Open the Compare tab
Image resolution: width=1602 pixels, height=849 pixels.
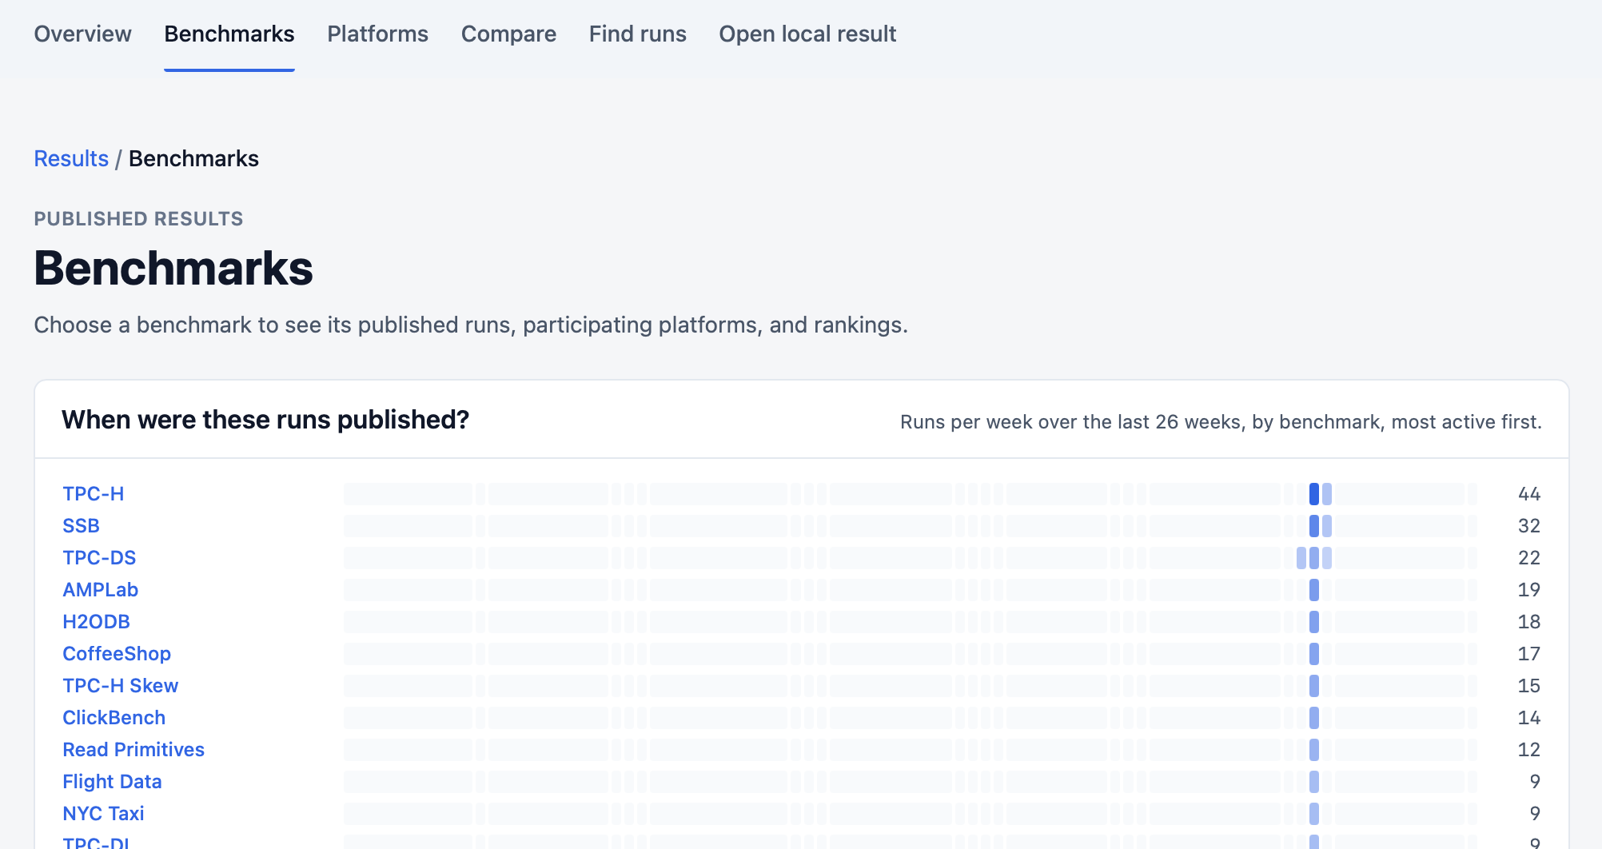tap(508, 34)
